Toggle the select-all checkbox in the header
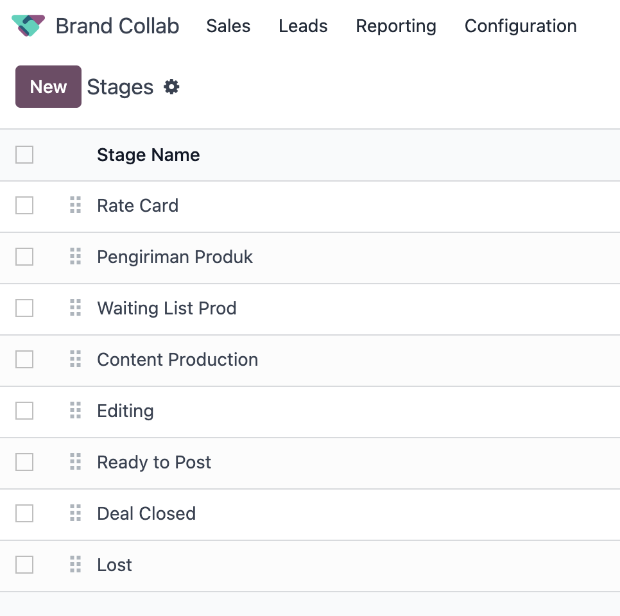Screen dimensions: 620x616 pyautogui.click(x=24, y=155)
